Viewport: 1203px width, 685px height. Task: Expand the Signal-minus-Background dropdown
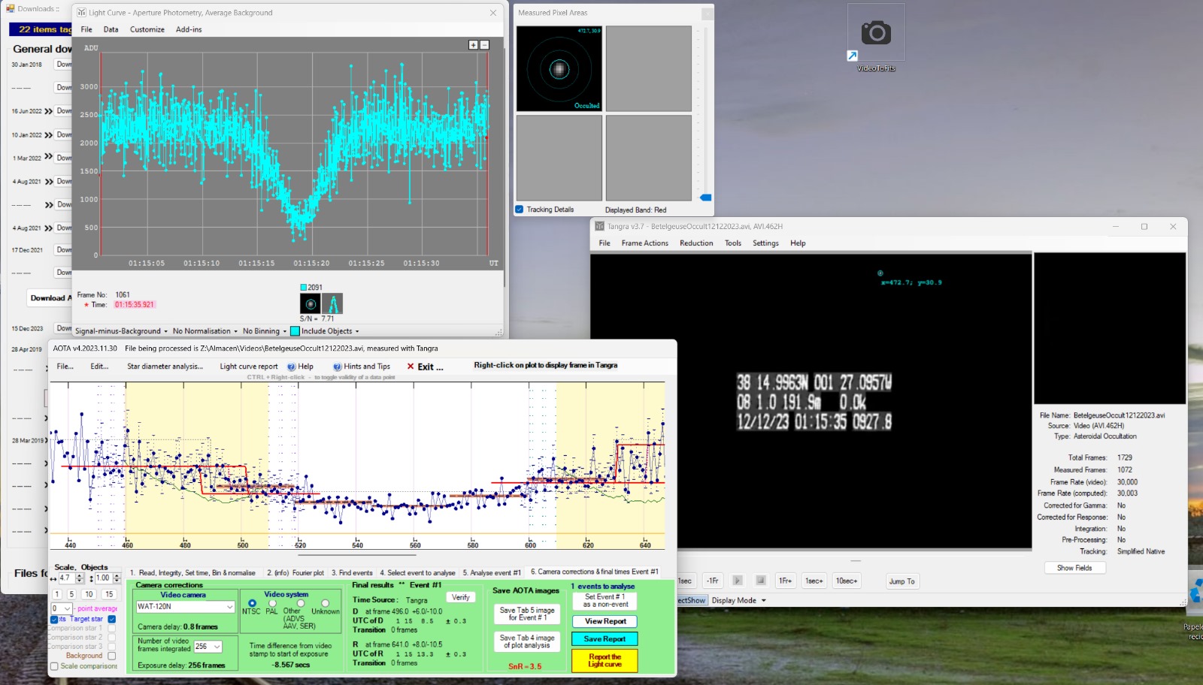coord(121,331)
